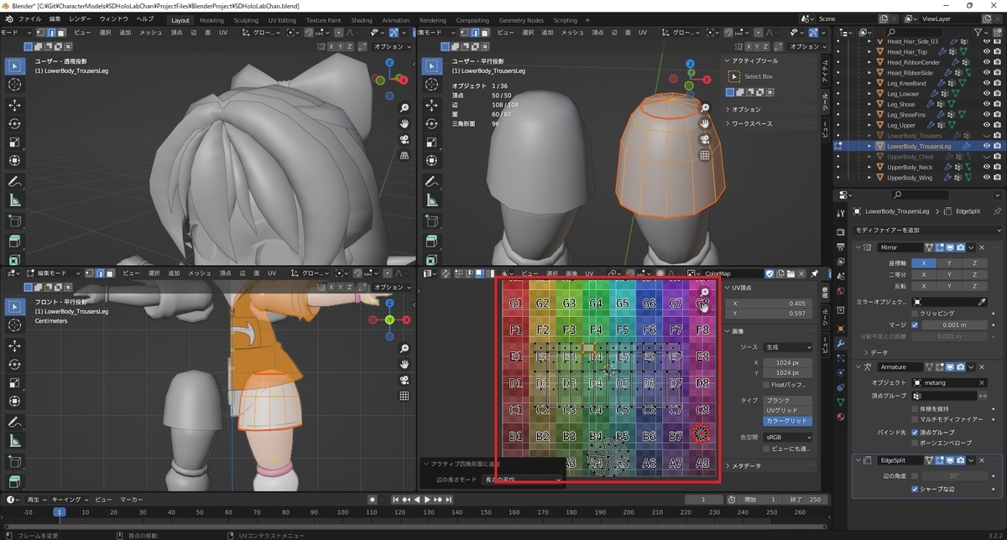Image resolution: width=1007 pixels, height=540 pixels.
Task: Disable シャープな辺 in the EdgeSplit modifier
Action: [915, 489]
